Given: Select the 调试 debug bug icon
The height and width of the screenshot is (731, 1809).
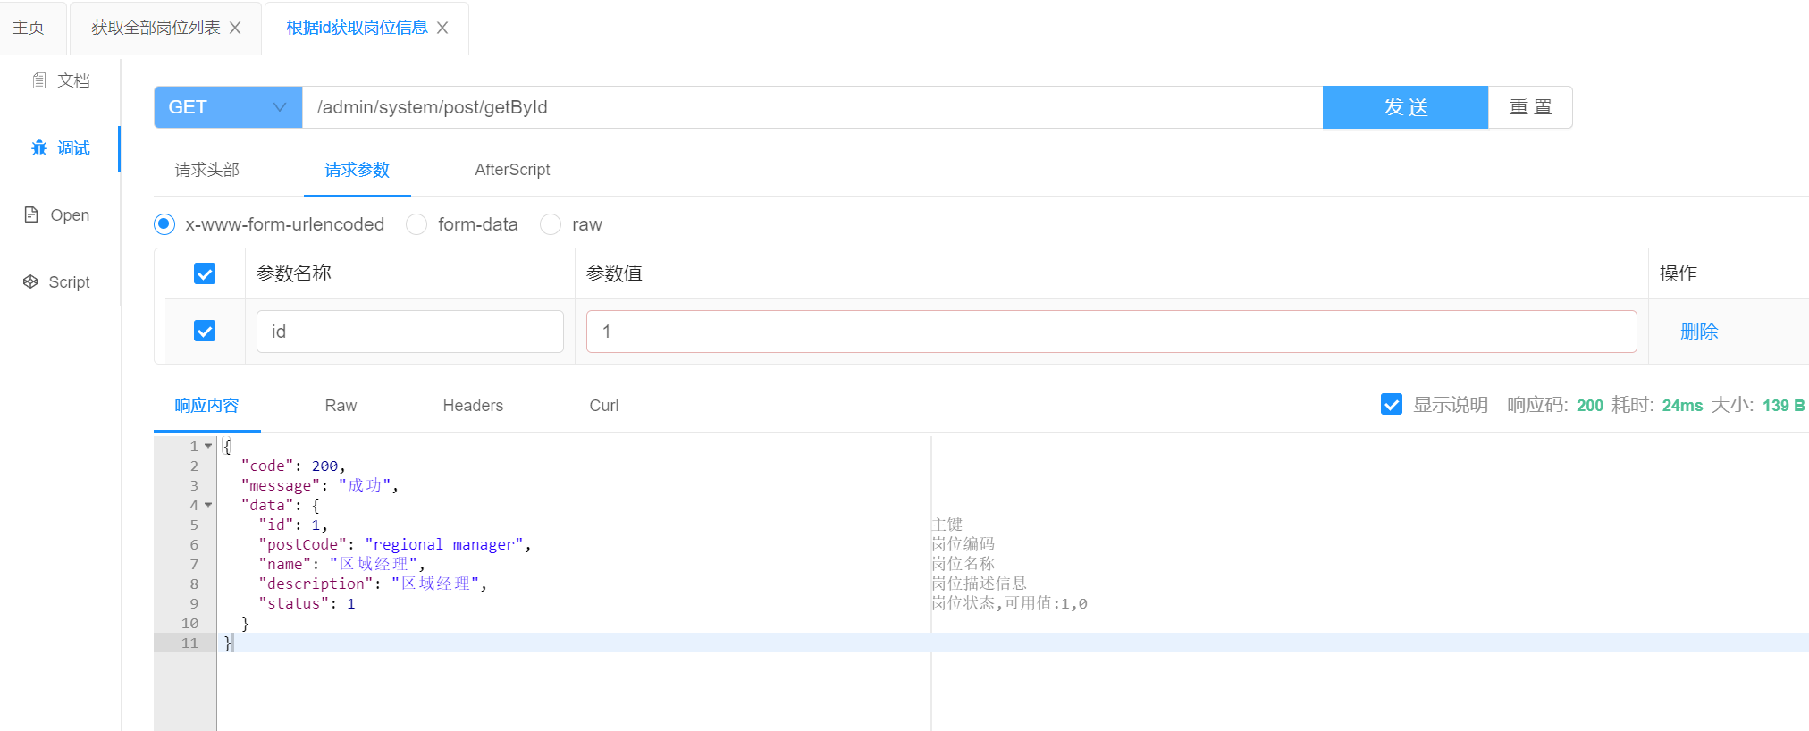Looking at the screenshot, I should click(x=39, y=147).
